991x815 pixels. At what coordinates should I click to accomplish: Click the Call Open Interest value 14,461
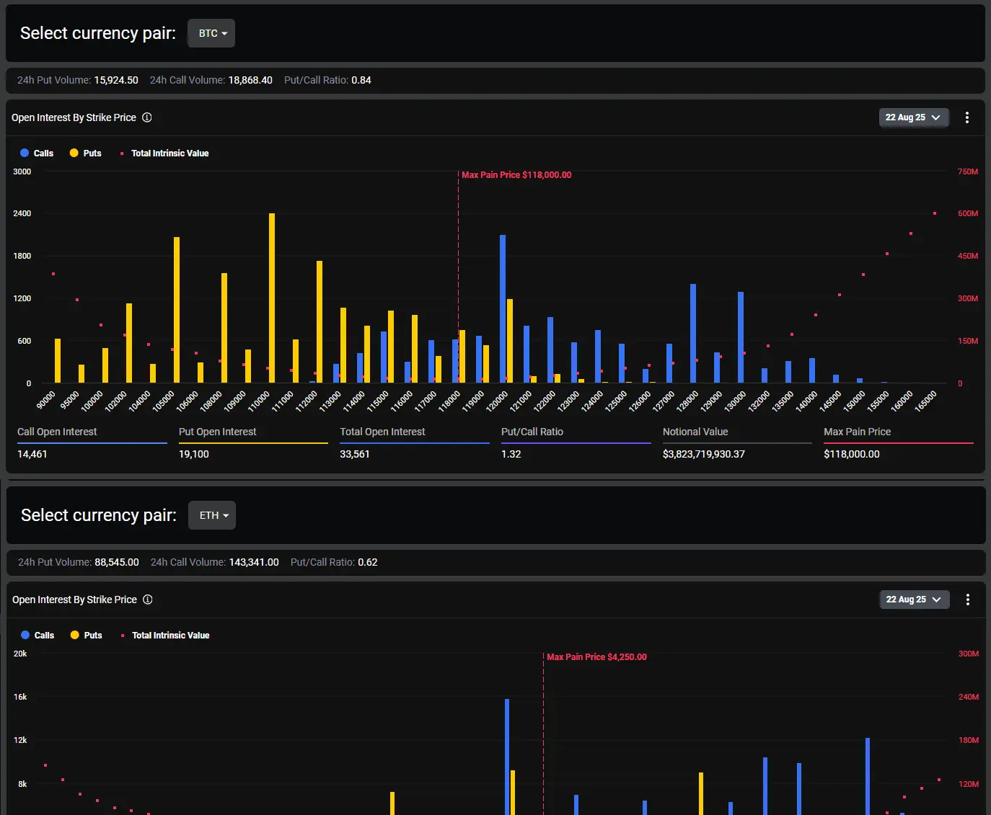(32, 454)
